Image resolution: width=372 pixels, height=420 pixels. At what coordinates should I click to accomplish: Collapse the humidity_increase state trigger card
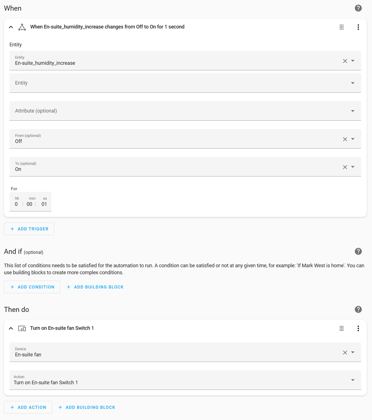(11, 27)
